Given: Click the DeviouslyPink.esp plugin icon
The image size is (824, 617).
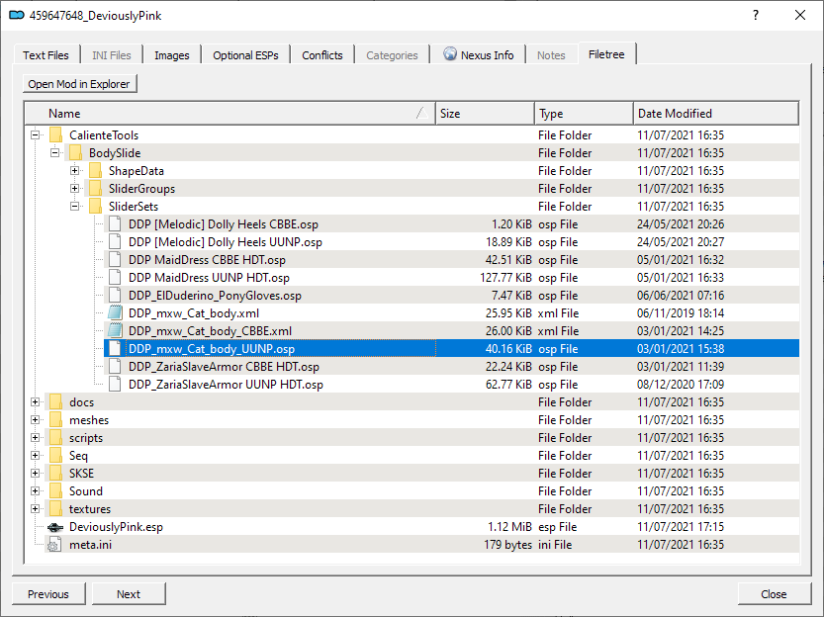Looking at the screenshot, I should click(55, 527).
